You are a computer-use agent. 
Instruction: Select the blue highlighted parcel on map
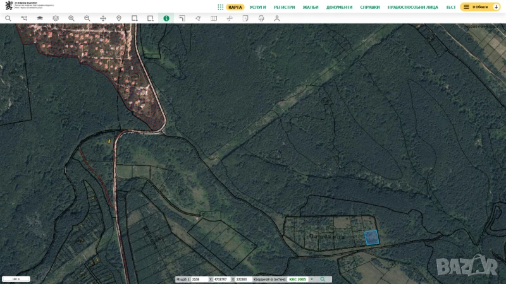coord(372,237)
